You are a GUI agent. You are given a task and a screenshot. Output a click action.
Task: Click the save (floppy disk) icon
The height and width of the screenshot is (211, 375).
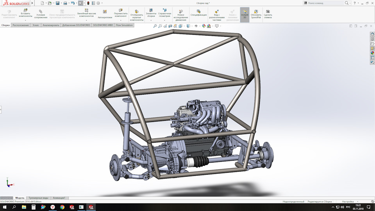57,3
